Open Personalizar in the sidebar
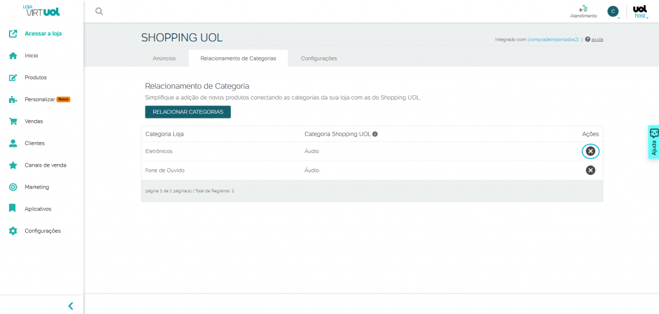 [40, 100]
